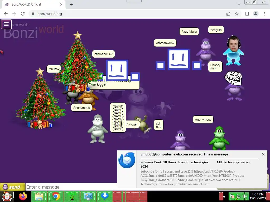Select the light blue Bonzi with headphones face
The width and height of the screenshot is (270, 202).
click(x=233, y=51)
